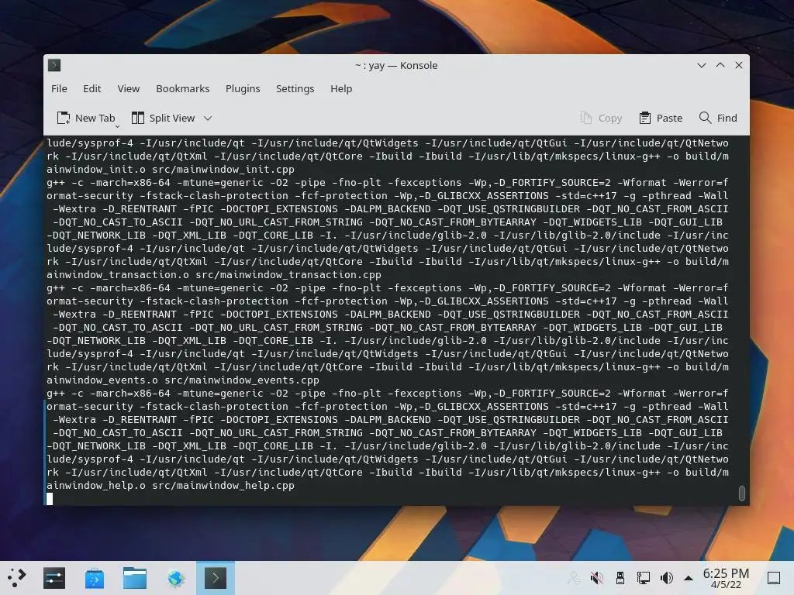Open the View menu
This screenshot has width=794, height=595.
click(129, 88)
